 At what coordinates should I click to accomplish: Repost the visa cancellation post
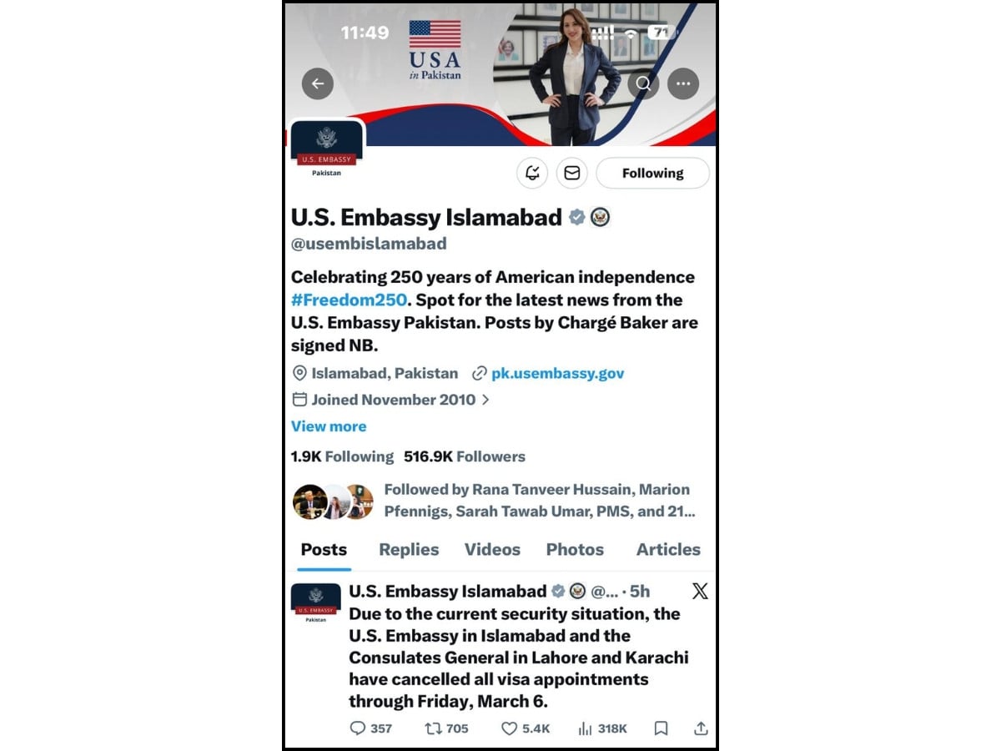[x=446, y=728]
